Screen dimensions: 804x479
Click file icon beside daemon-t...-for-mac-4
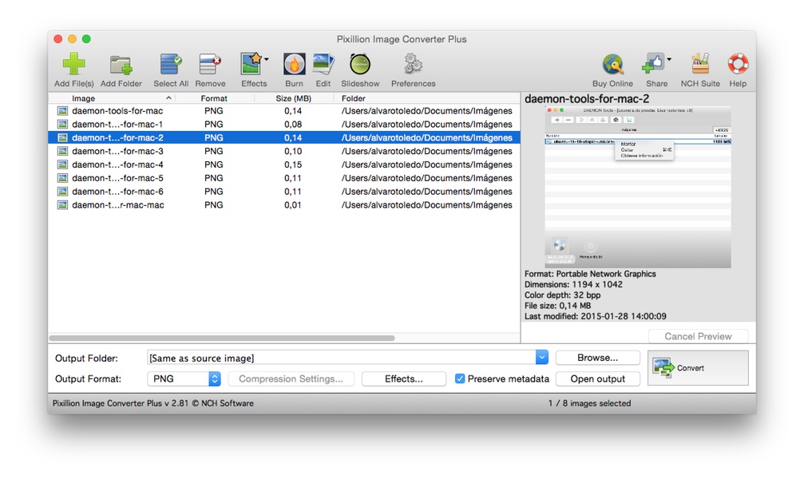[62, 164]
